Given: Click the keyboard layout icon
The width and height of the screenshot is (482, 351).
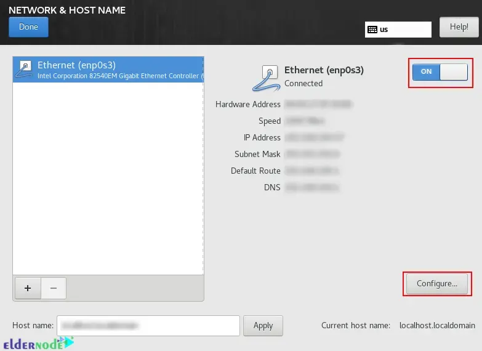Looking at the screenshot, I should pyautogui.click(x=372, y=30).
